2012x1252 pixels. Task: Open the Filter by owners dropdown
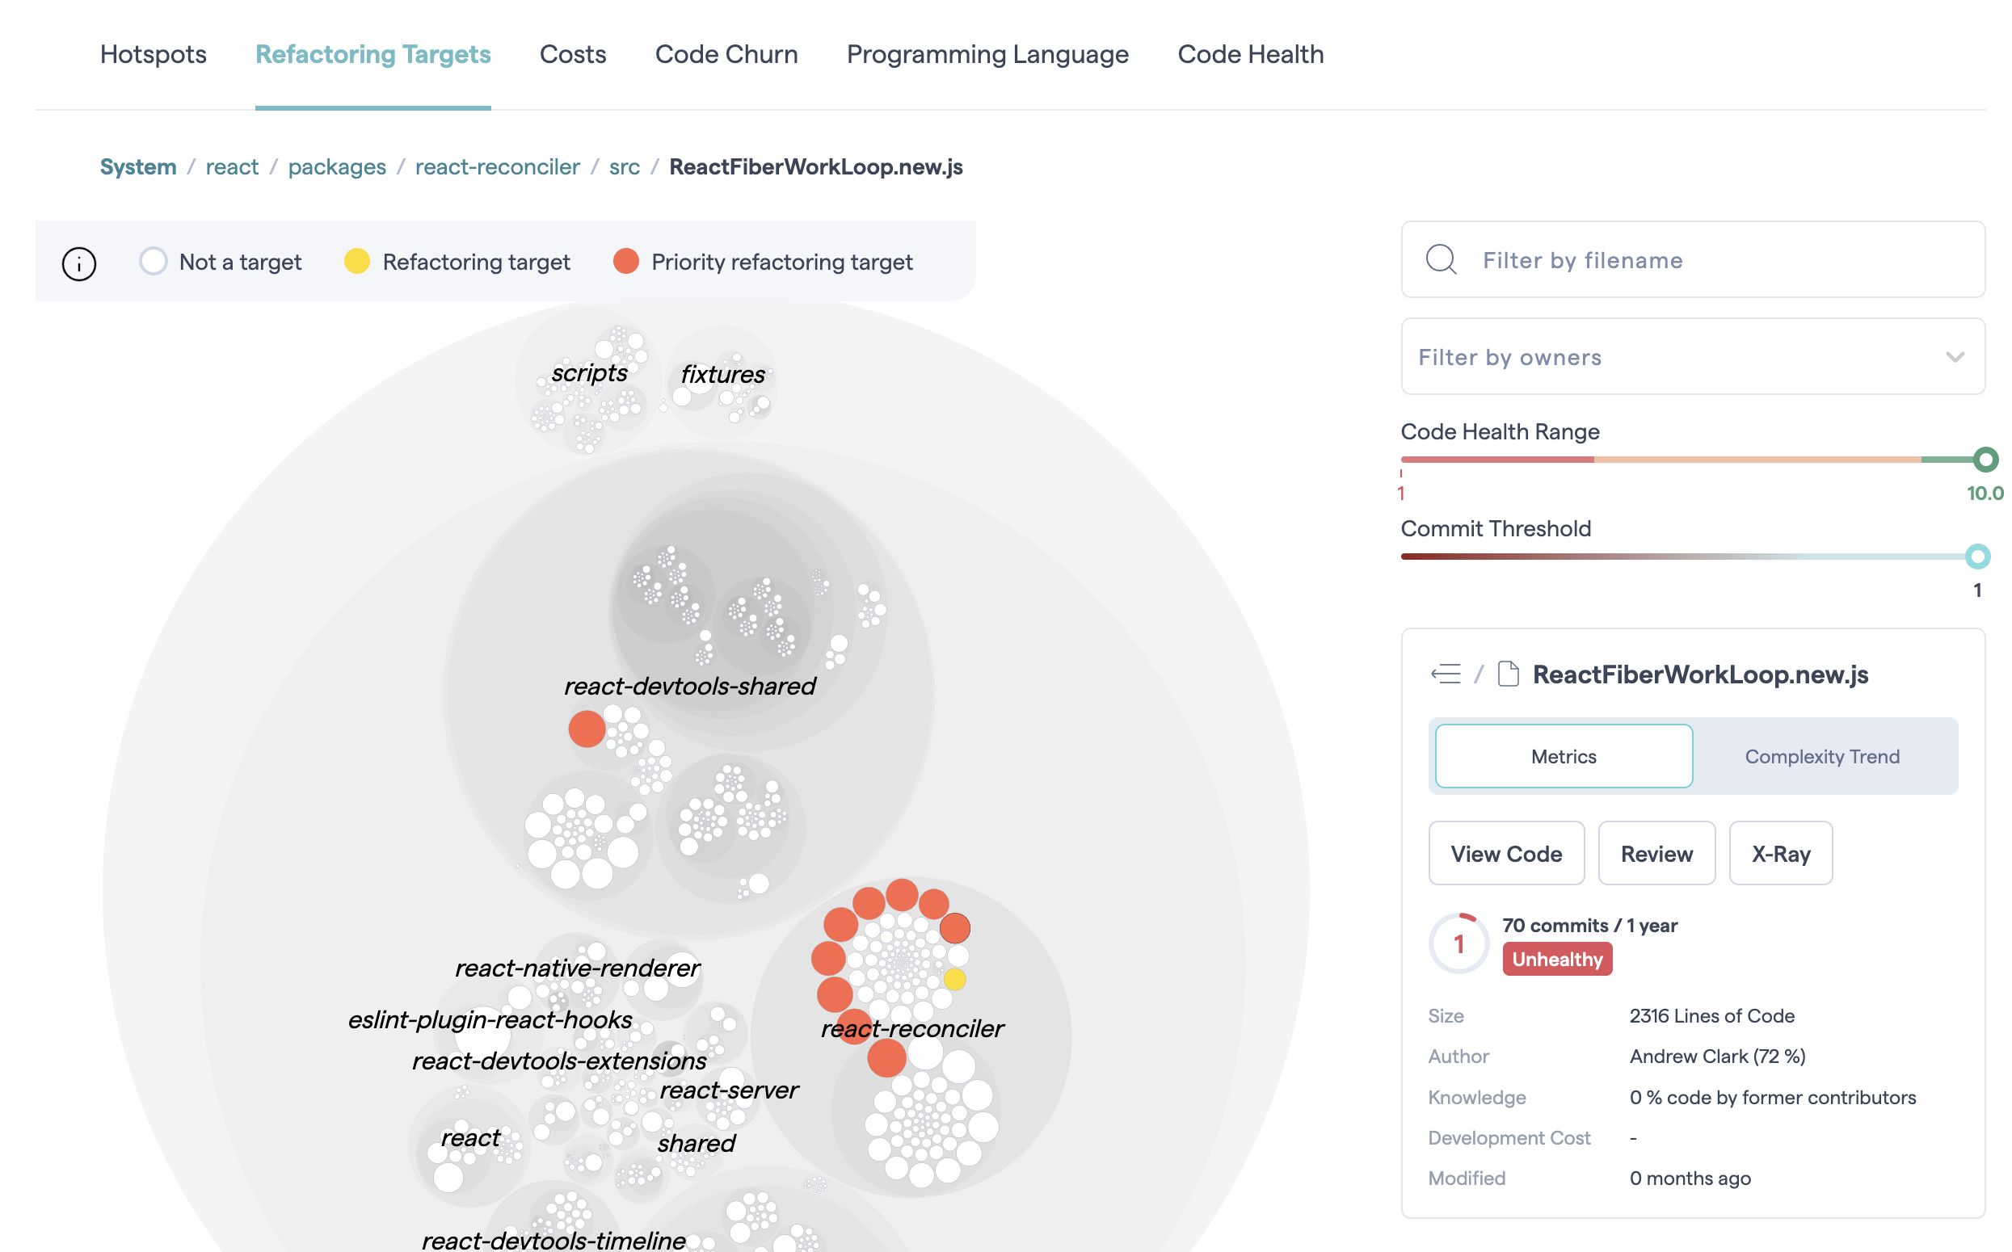1691,357
